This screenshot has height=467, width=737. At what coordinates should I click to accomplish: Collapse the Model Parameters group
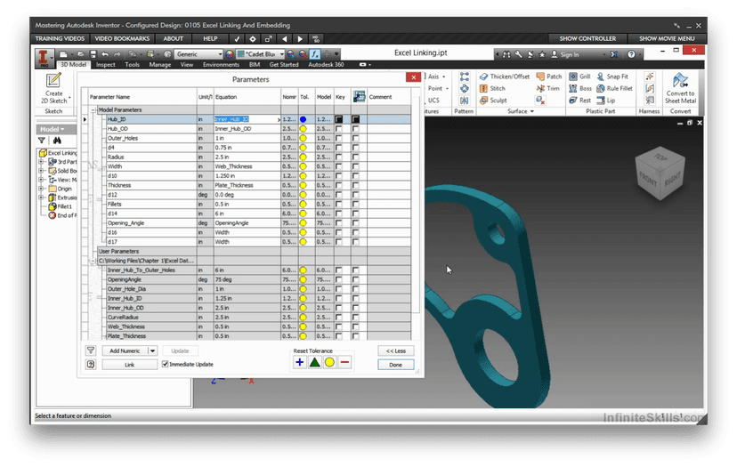point(93,110)
